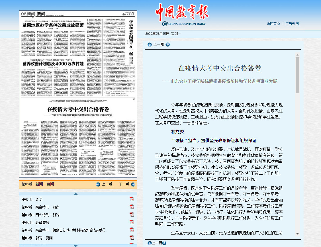Image resolution: width=321 pixels, height=247 pixels.
Task: Download PDF for 第05版 融媒云访谈
Action: 132,230
